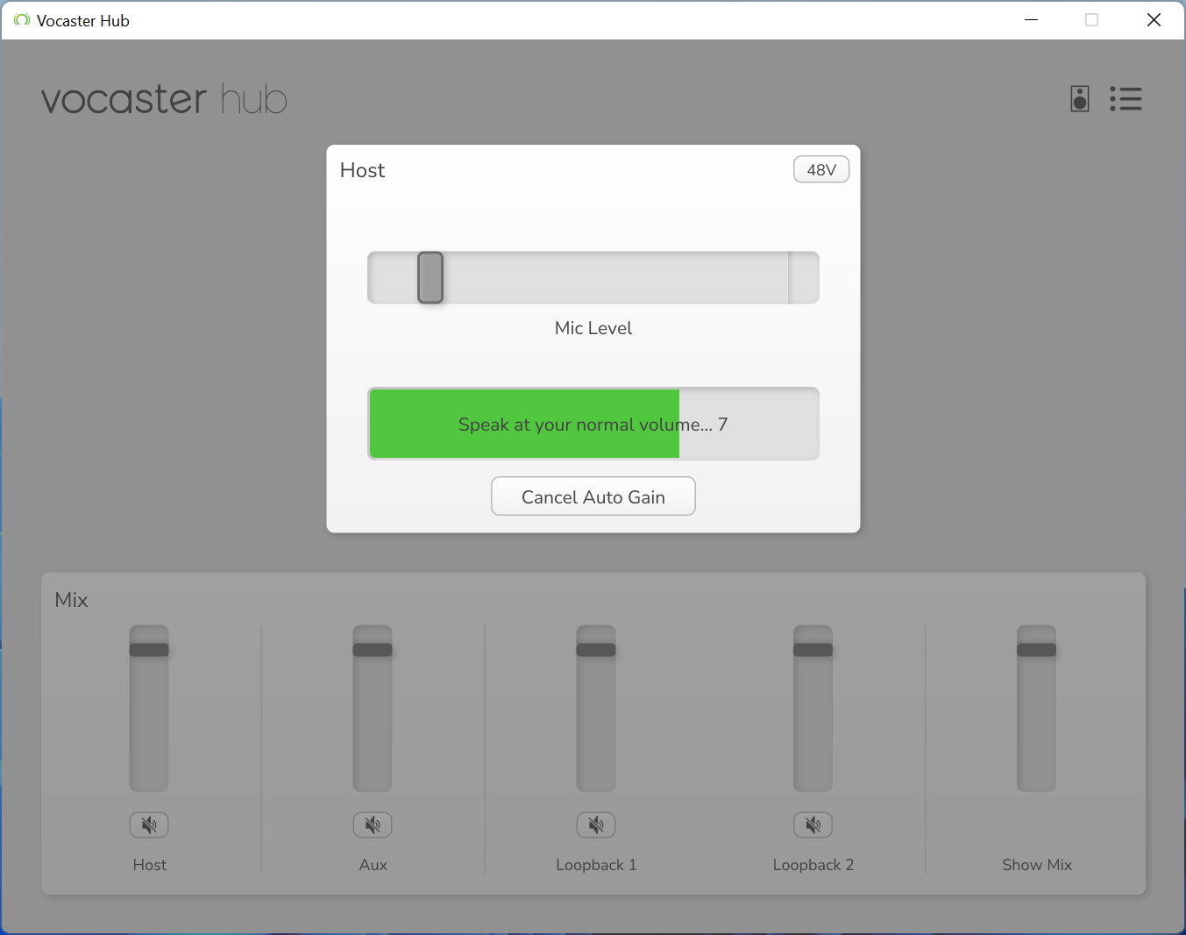
Task: Toggle 48V phantom power
Action: 821,169
